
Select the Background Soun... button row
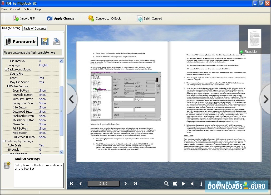click(x=31, y=103)
